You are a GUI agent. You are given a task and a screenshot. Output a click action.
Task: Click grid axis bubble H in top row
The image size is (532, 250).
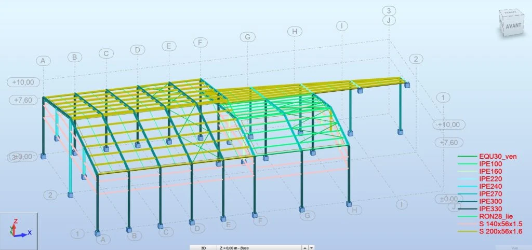coord(295,32)
